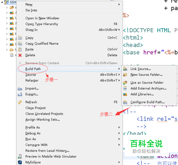Click the Configure Build Path icon
178x165 pixels.
coord(125,102)
